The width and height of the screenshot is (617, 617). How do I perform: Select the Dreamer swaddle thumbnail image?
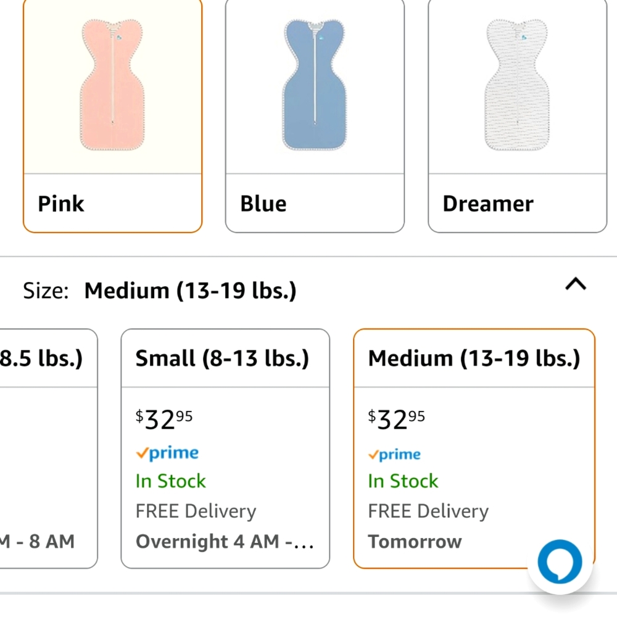[516, 86]
